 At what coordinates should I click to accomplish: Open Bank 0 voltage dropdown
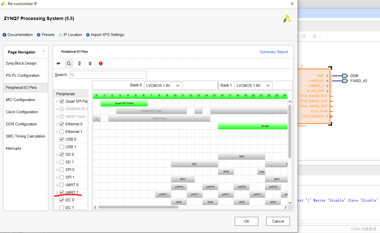click(x=163, y=86)
